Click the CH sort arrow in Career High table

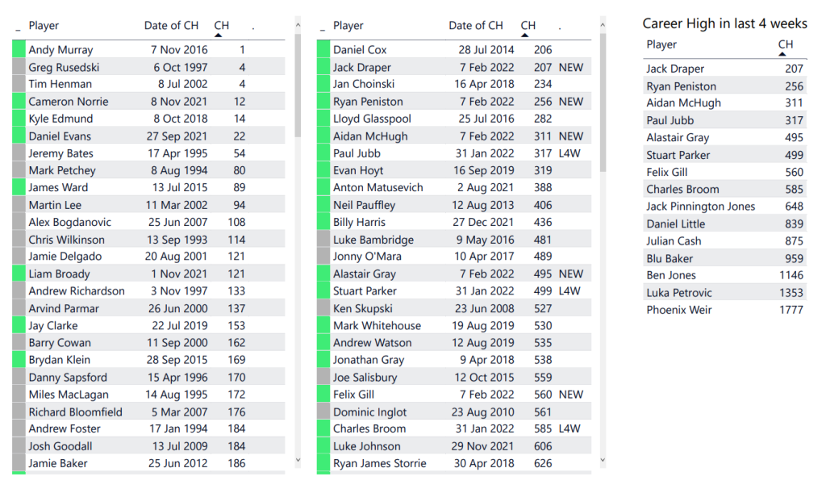pos(782,54)
